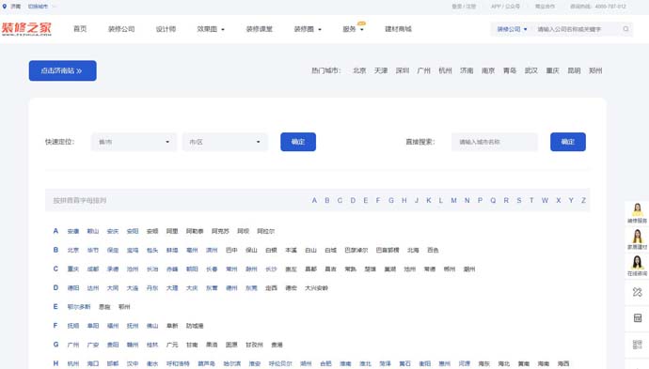The width and height of the screenshot is (649, 369).
Task: Open the 省/市 province dropdown
Action: pyautogui.click(x=134, y=142)
